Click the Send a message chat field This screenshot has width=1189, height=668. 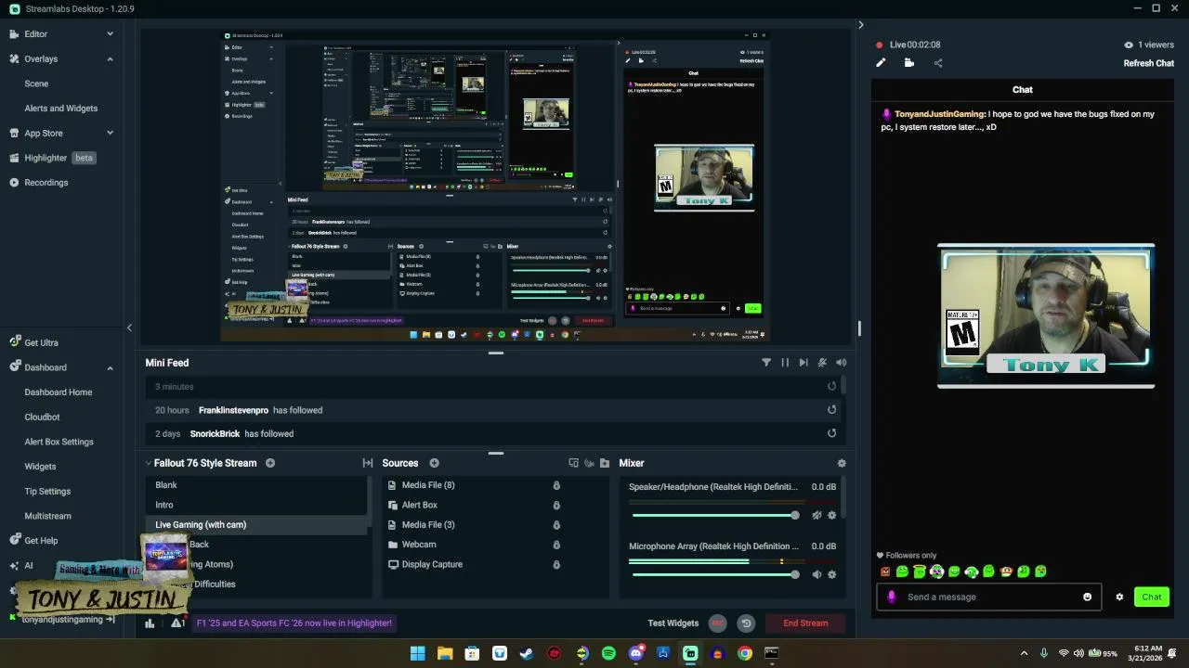point(989,597)
